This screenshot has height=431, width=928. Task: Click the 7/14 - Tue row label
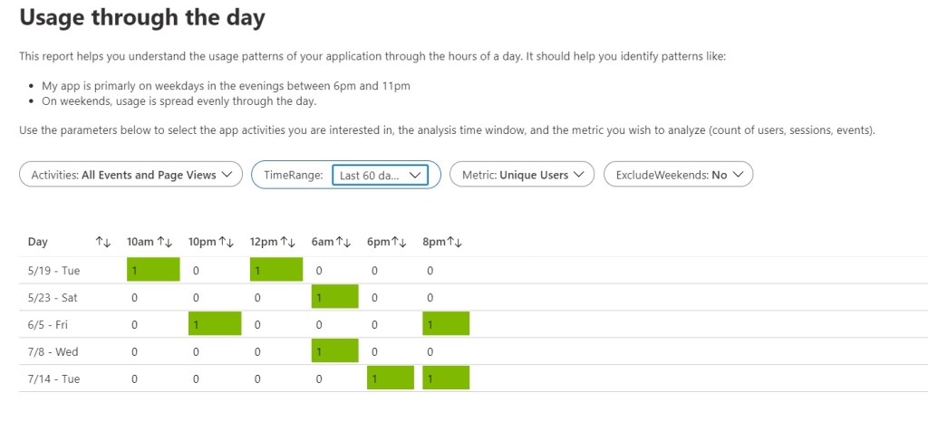pyautogui.click(x=53, y=378)
